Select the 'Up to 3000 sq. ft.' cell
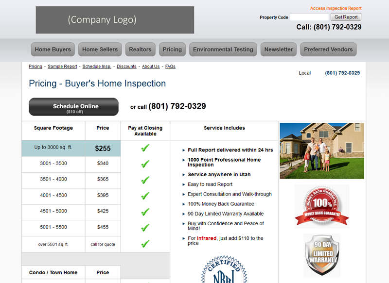 tap(53, 149)
